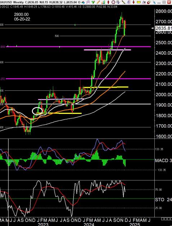Select the thick yellow horizontal line near 2070
The height and width of the screenshot is (226, 172).
pyautogui.click(x=106, y=87)
